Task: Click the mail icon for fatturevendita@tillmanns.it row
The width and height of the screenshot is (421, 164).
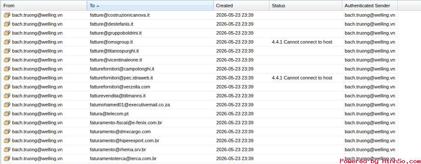Action: point(7,96)
